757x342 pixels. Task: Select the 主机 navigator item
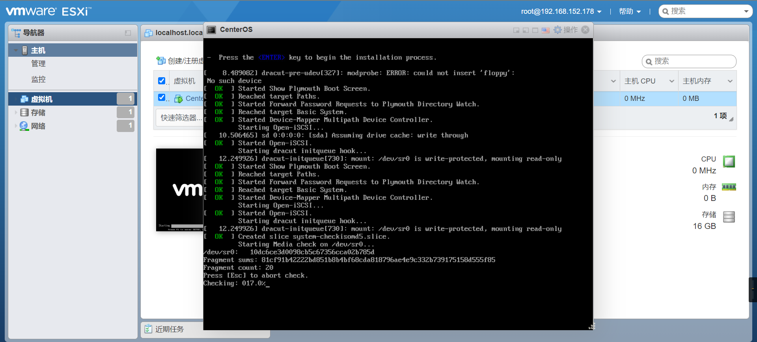[x=73, y=50]
